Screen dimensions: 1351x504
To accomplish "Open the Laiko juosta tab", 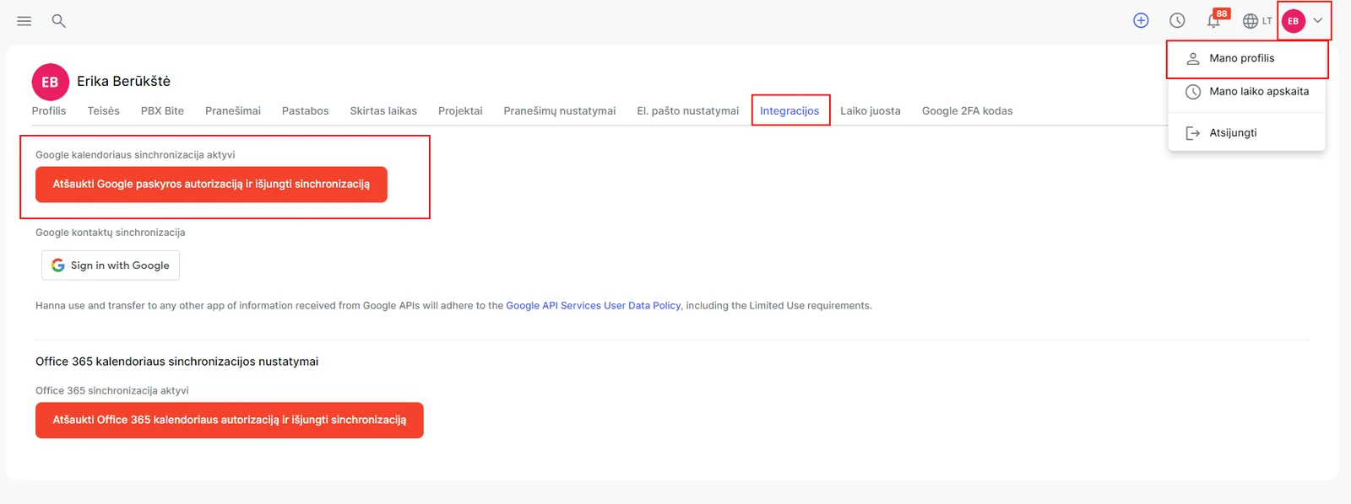I will click(871, 111).
